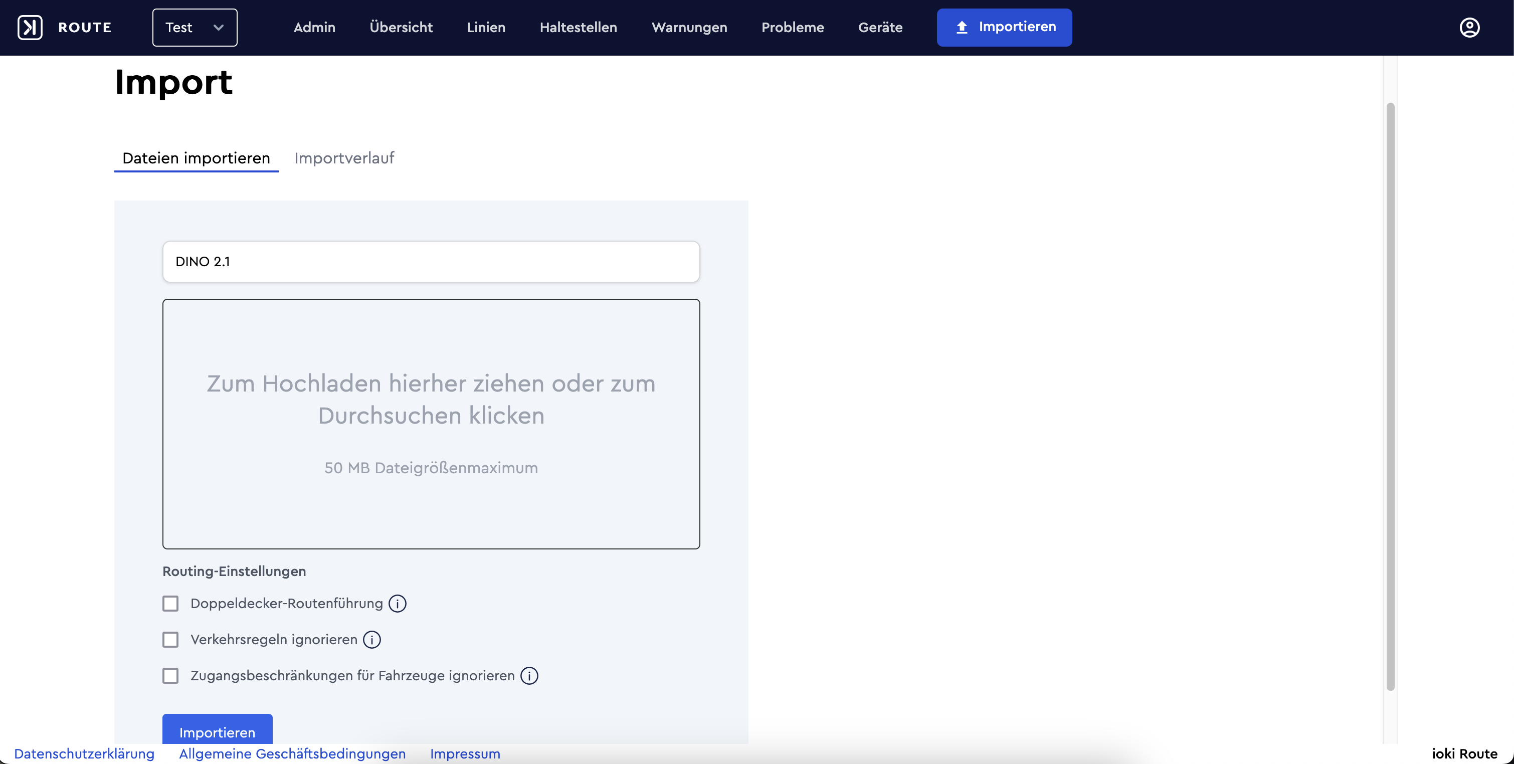This screenshot has height=764, width=1514.
Task: Open the Haltestellen menu item
Action: coord(579,28)
